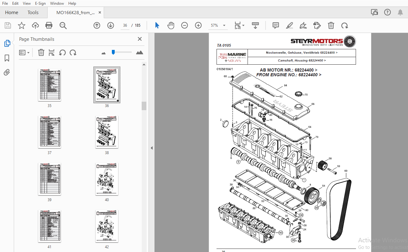The image size is (408, 252).
Task: Rotate view with toolbar clockwise icon
Action: [345, 25]
